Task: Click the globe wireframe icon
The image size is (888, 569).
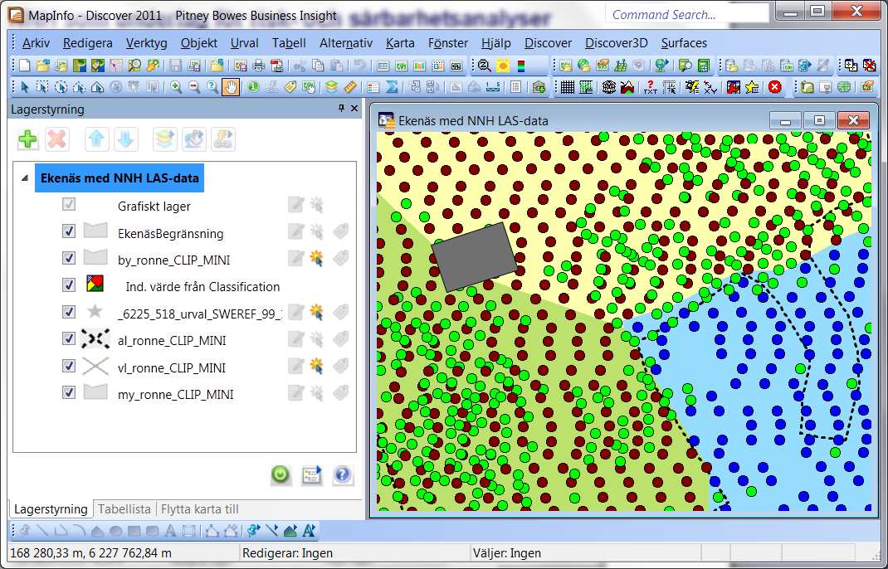Action: [x=609, y=87]
